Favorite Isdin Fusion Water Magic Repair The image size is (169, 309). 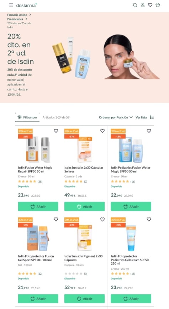tap(56, 131)
